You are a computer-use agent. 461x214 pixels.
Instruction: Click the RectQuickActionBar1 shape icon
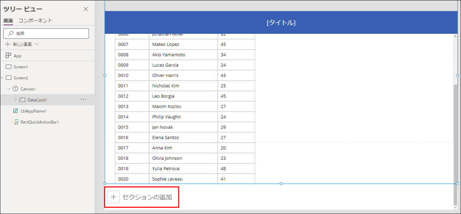pos(15,122)
